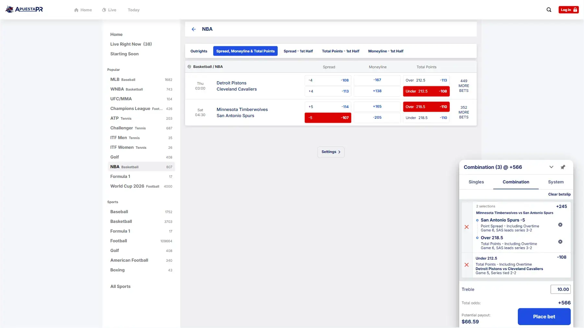Switch betslip to the Combination tab

[516, 182]
